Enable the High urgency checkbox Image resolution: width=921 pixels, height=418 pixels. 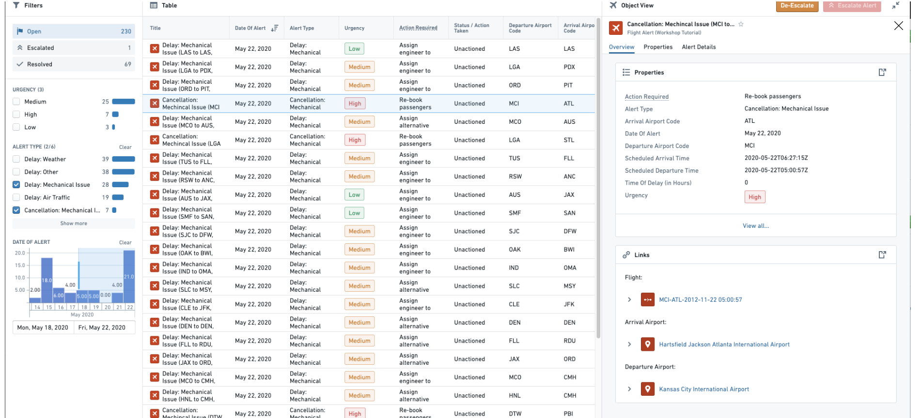(16, 115)
